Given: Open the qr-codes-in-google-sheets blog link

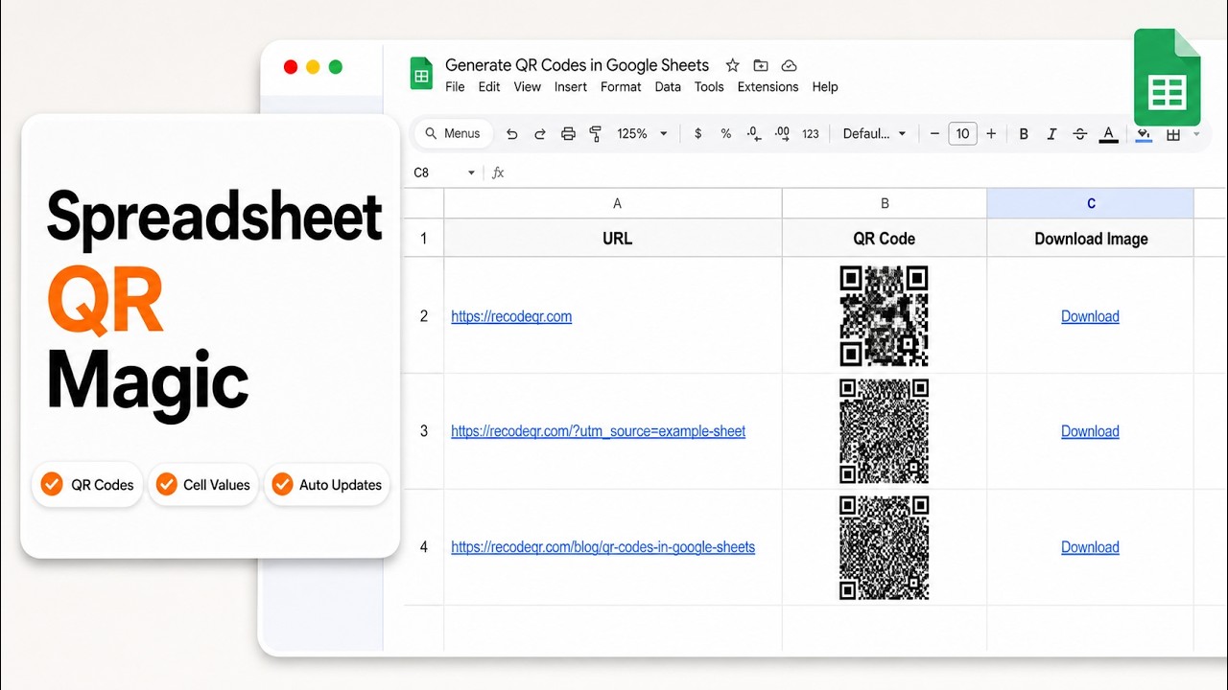Looking at the screenshot, I should pos(602,547).
